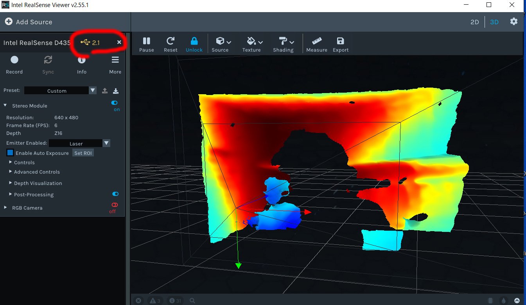Reset the 3D view
The image size is (526, 305).
coord(171,45)
